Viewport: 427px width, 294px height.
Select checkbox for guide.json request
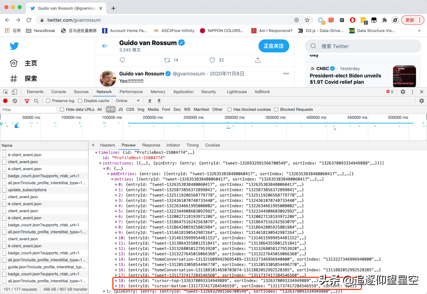(x=4, y=267)
